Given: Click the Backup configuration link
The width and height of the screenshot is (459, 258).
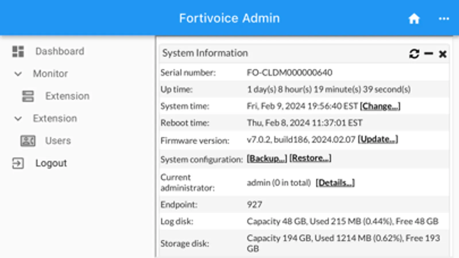Looking at the screenshot, I should tap(267, 159).
